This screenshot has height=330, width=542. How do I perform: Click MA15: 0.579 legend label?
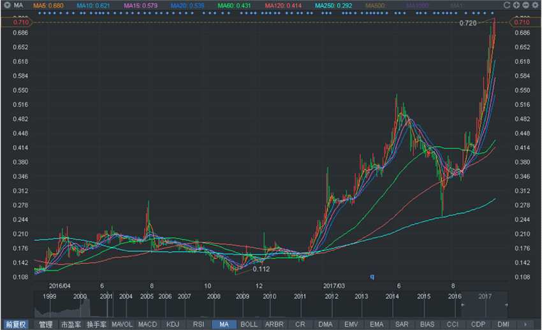[x=140, y=6]
